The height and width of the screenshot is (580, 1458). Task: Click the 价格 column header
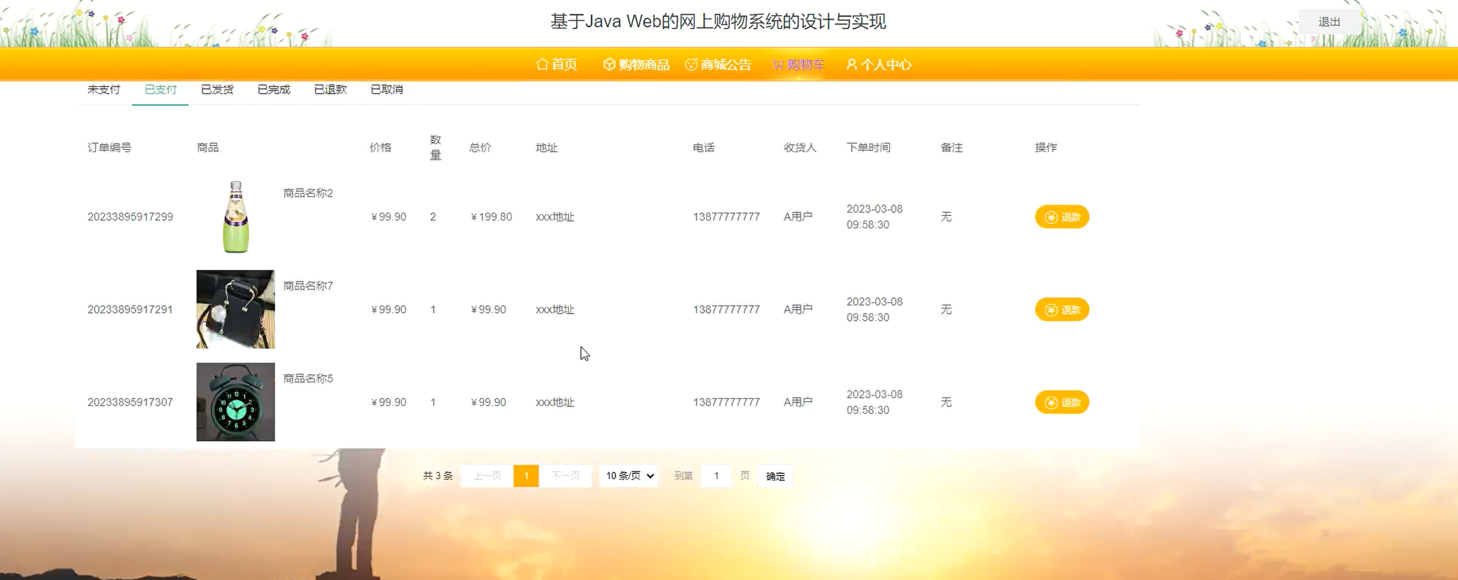coord(380,147)
